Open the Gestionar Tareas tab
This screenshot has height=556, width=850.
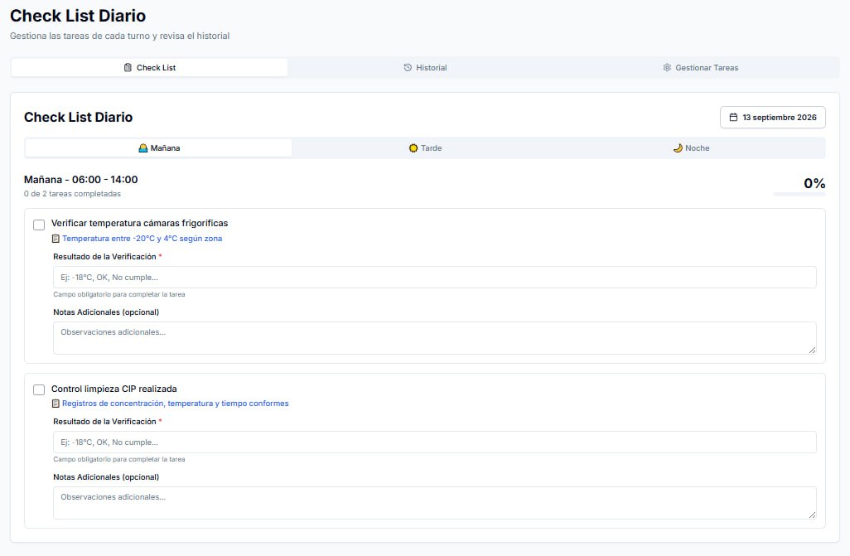(700, 68)
